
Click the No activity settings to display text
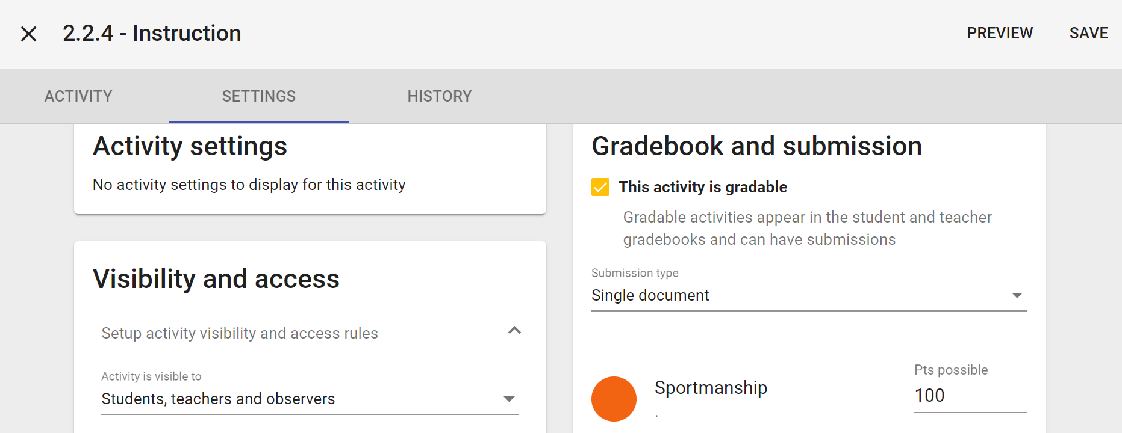coord(249,185)
